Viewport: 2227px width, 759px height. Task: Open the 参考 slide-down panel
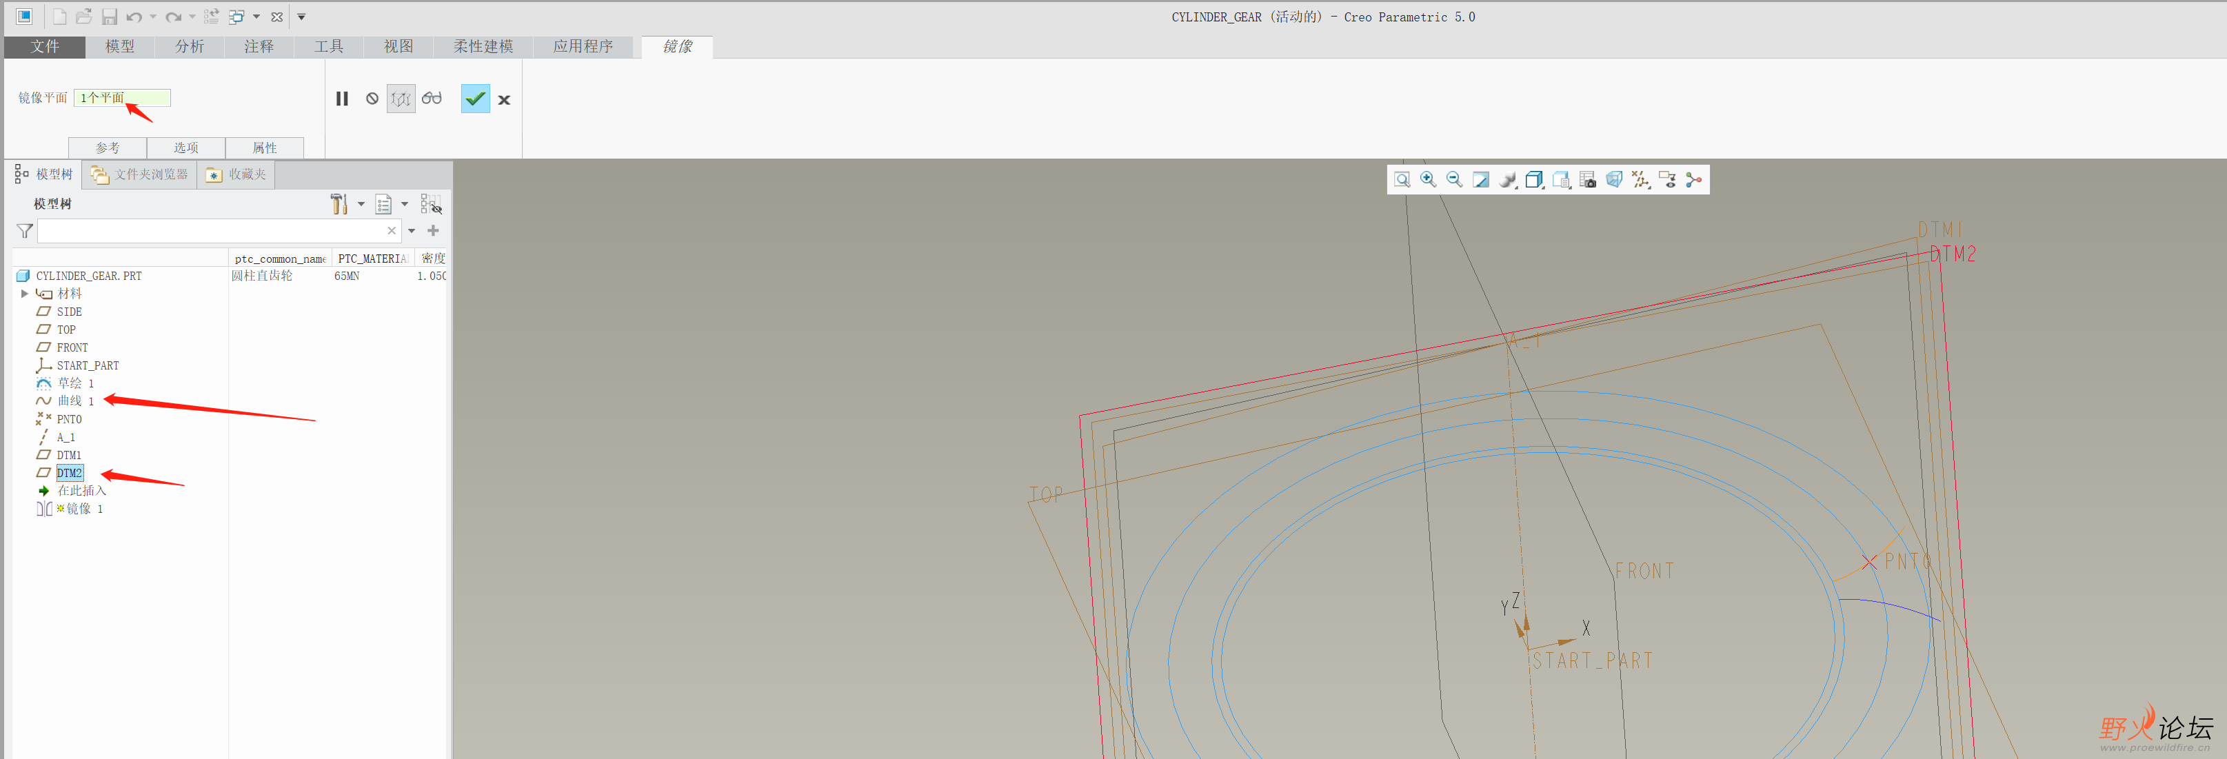pyautogui.click(x=108, y=148)
